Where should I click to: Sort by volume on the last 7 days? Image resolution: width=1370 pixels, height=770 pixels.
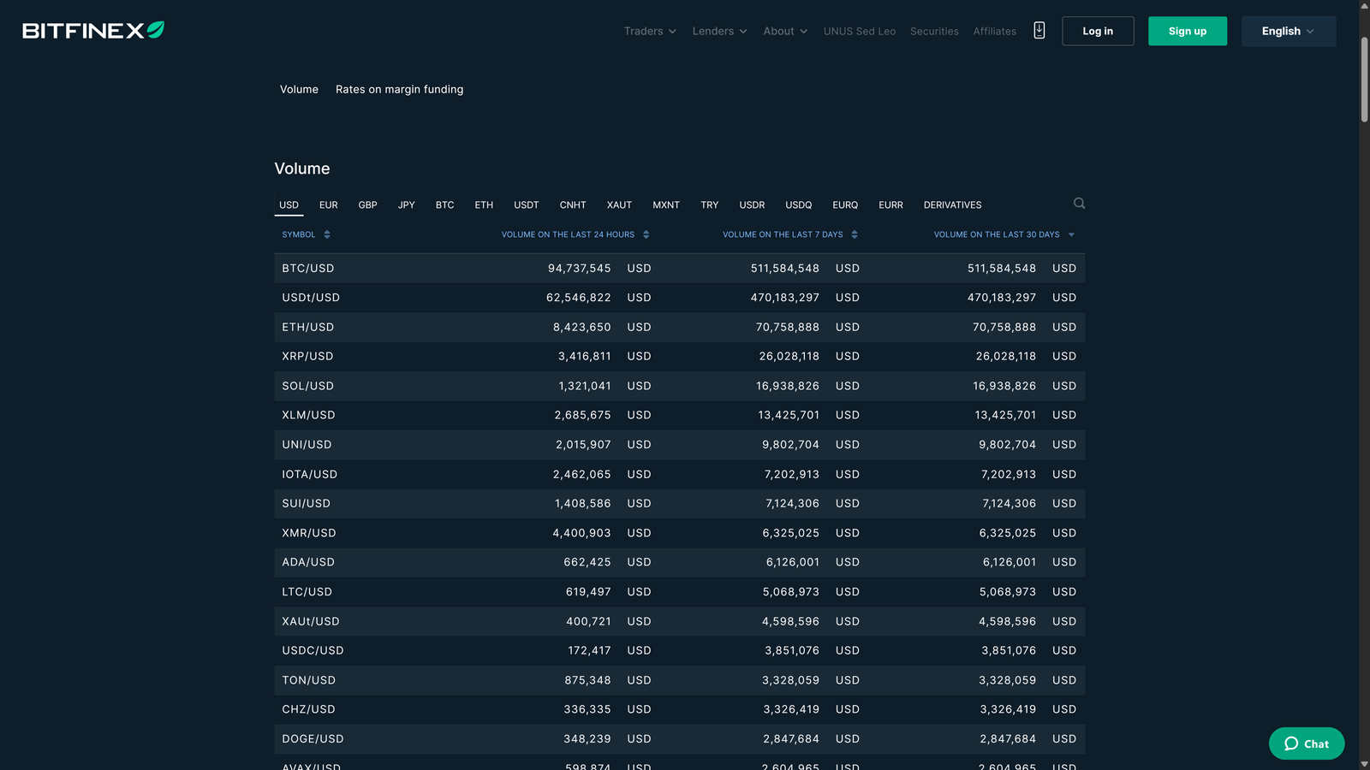855,234
